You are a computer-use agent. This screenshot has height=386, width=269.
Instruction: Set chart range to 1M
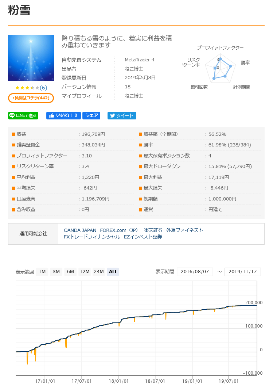42,272
